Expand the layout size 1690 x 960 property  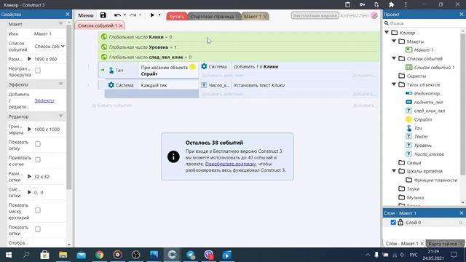[x=29, y=59]
